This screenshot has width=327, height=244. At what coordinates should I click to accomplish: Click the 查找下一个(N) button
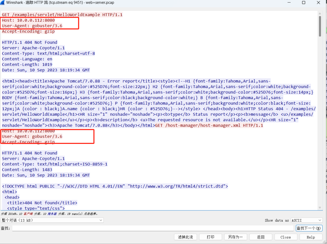[309, 228]
